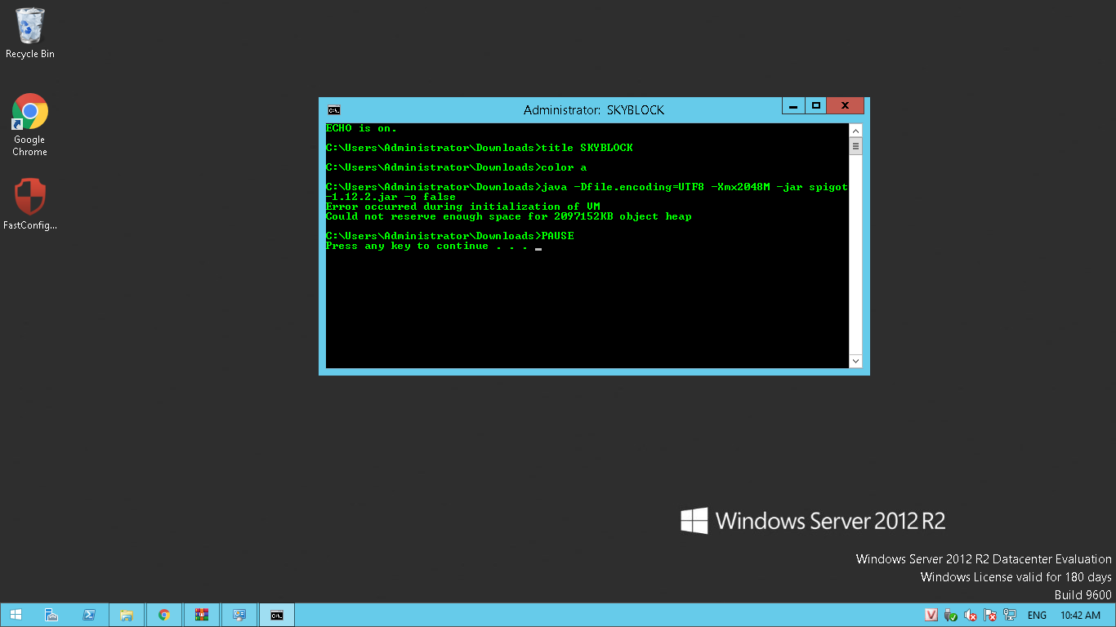Click the red V tray icon
The width and height of the screenshot is (1116, 627).
point(931,615)
